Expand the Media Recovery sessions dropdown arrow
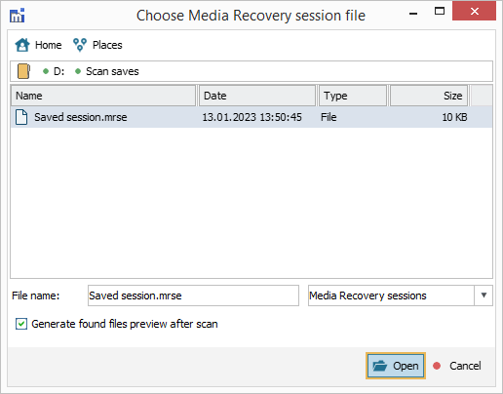The height and width of the screenshot is (394, 503). (484, 295)
